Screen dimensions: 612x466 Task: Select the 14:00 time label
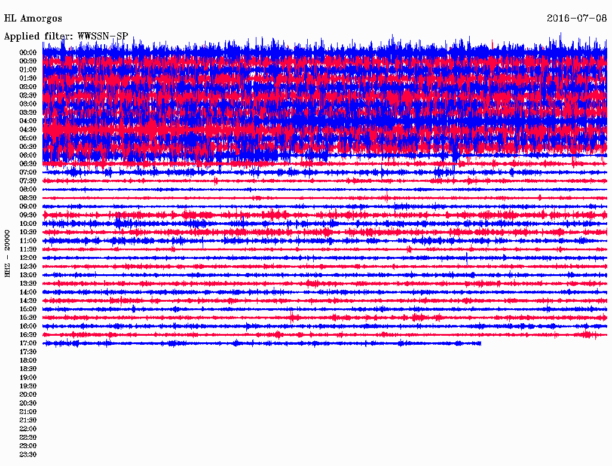(28, 292)
